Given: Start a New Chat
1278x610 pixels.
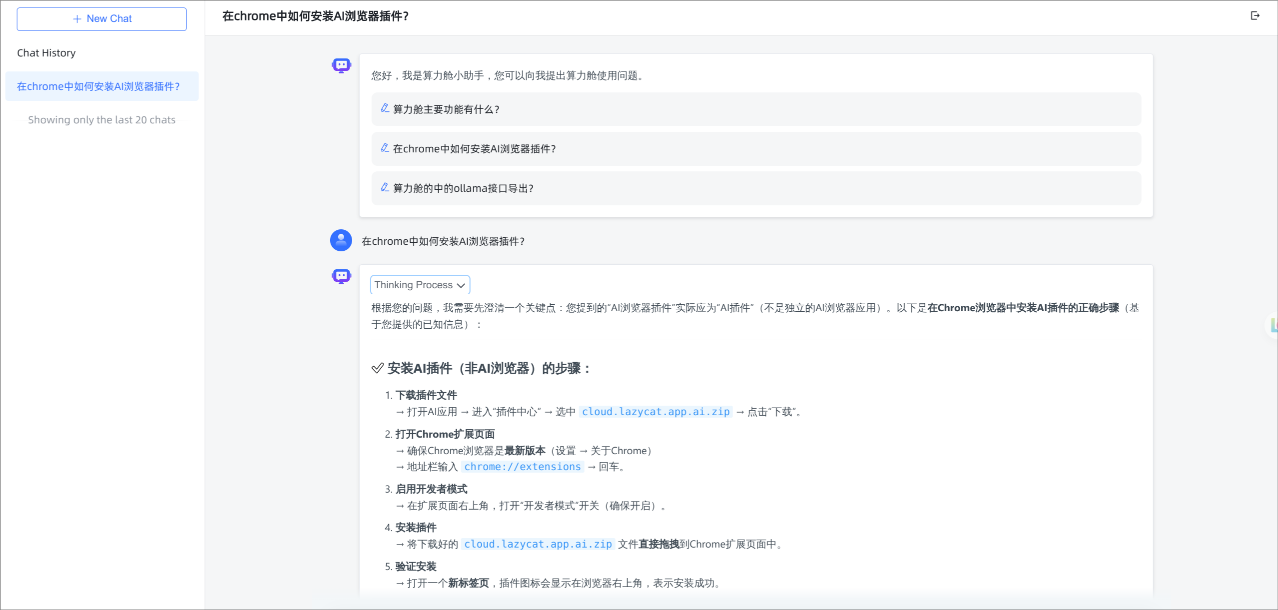Looking at the screenshot, I should point(102,19).
